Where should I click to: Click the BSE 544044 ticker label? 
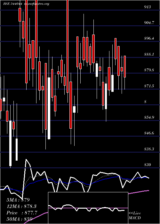pos(13,4)
